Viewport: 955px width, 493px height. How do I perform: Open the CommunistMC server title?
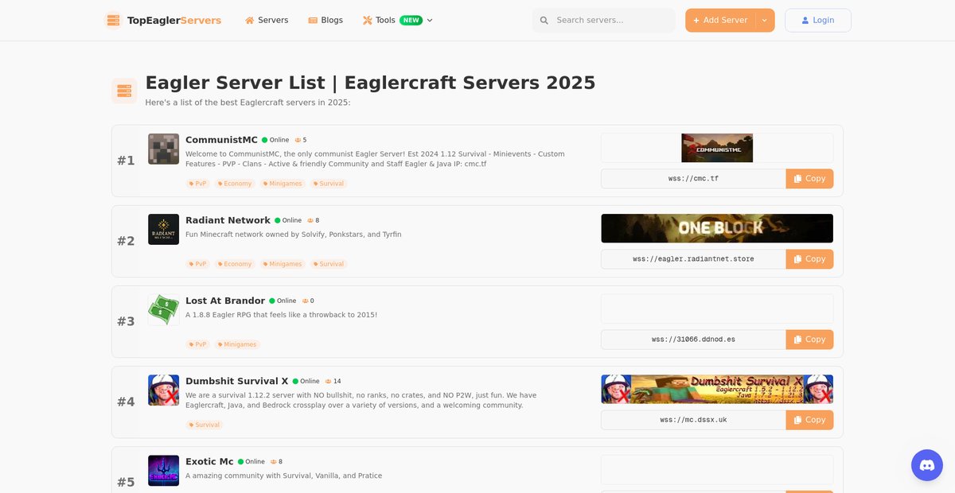[221, 140]
